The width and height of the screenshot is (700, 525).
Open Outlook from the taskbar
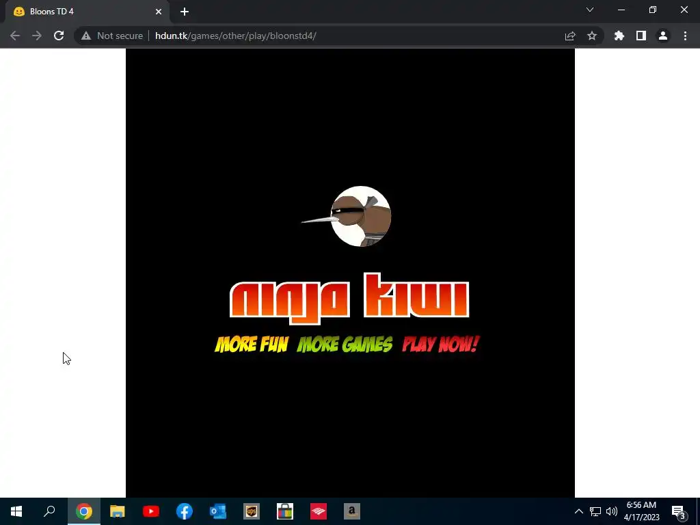(x=218, y=511)
